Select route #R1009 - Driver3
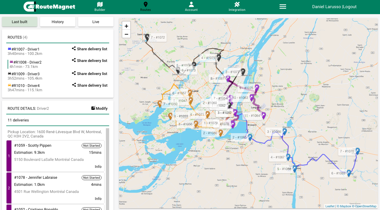 pyautogui.click(x=26, y=74)
